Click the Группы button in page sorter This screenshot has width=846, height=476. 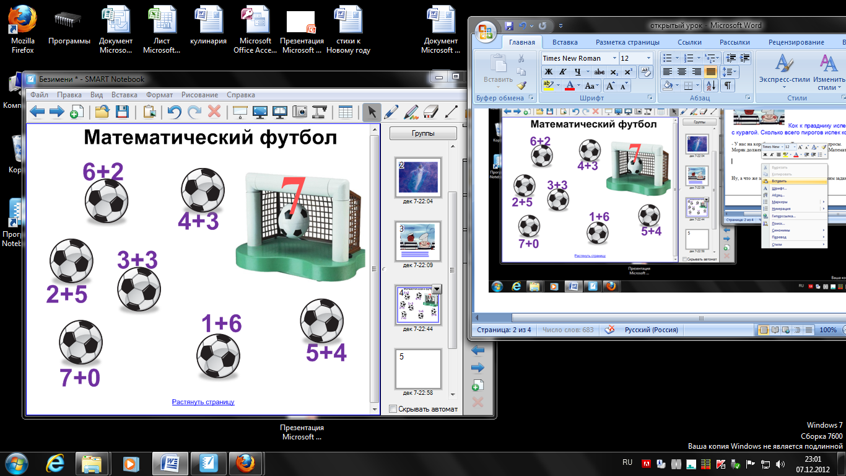(423, 133)
